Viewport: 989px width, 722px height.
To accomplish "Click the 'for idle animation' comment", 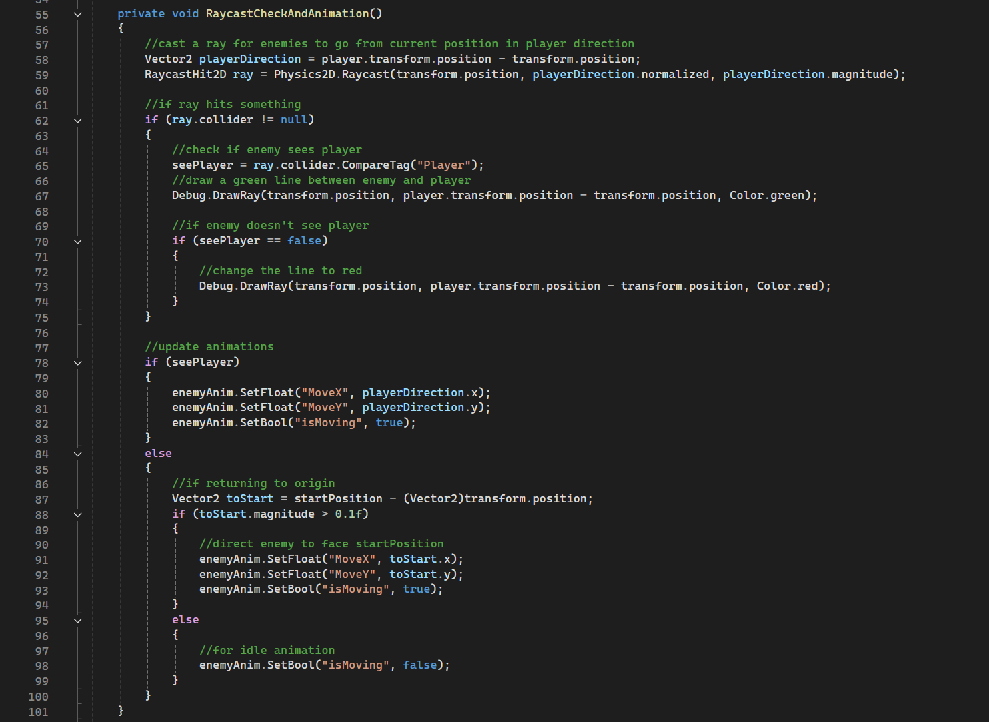I will click(x=267, y=650).
